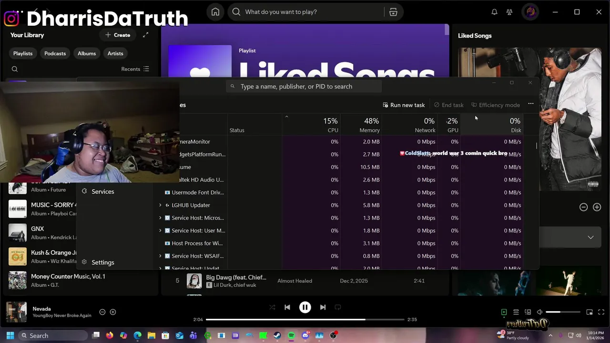This screenshot has width=610, height=343.
Task: Click now playing Nevada album art
Action: click(16, 312)
